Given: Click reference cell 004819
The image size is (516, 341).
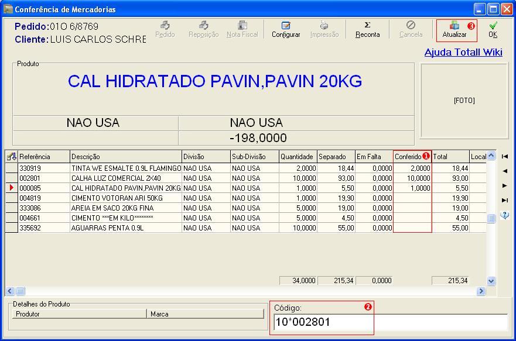Looking at the screenshot, I should click(x=44, y=198).
